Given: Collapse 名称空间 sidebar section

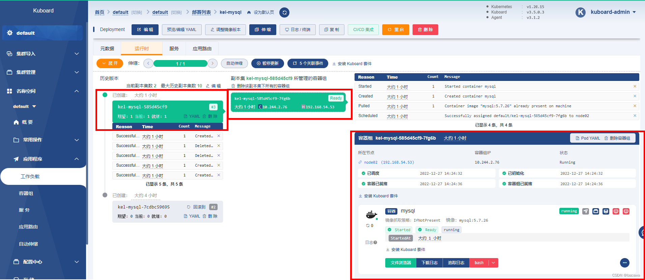Looking at the screenshot, I should coord(43,91).
